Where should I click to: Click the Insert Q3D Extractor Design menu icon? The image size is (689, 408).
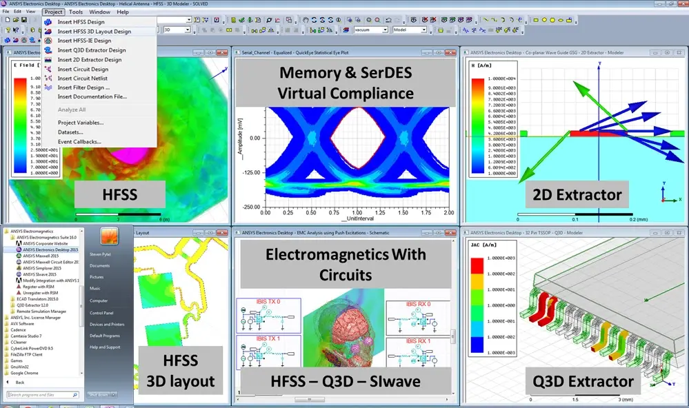click(48, 50)
